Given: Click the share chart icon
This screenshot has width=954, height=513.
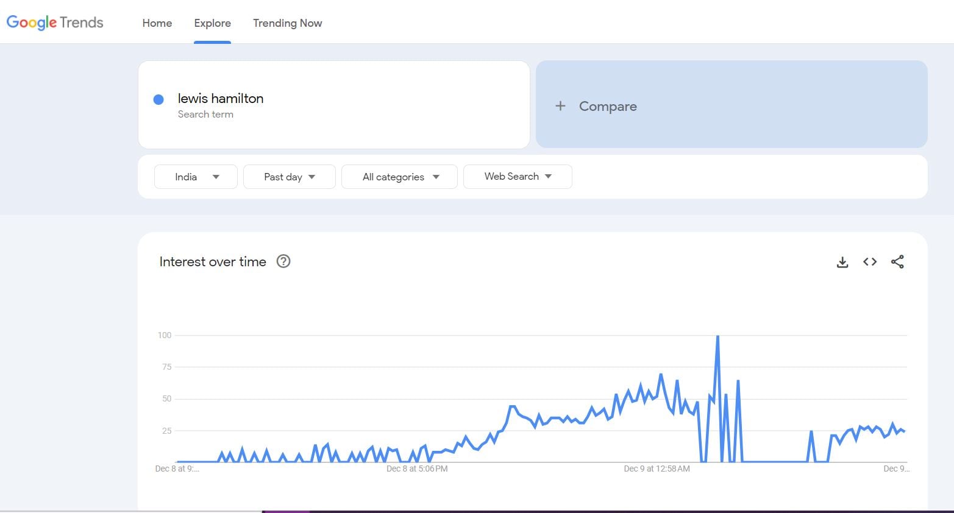Looking at the screenshot, I should 897,262.
